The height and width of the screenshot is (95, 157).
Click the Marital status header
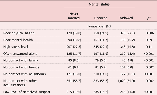coord(99,4)
